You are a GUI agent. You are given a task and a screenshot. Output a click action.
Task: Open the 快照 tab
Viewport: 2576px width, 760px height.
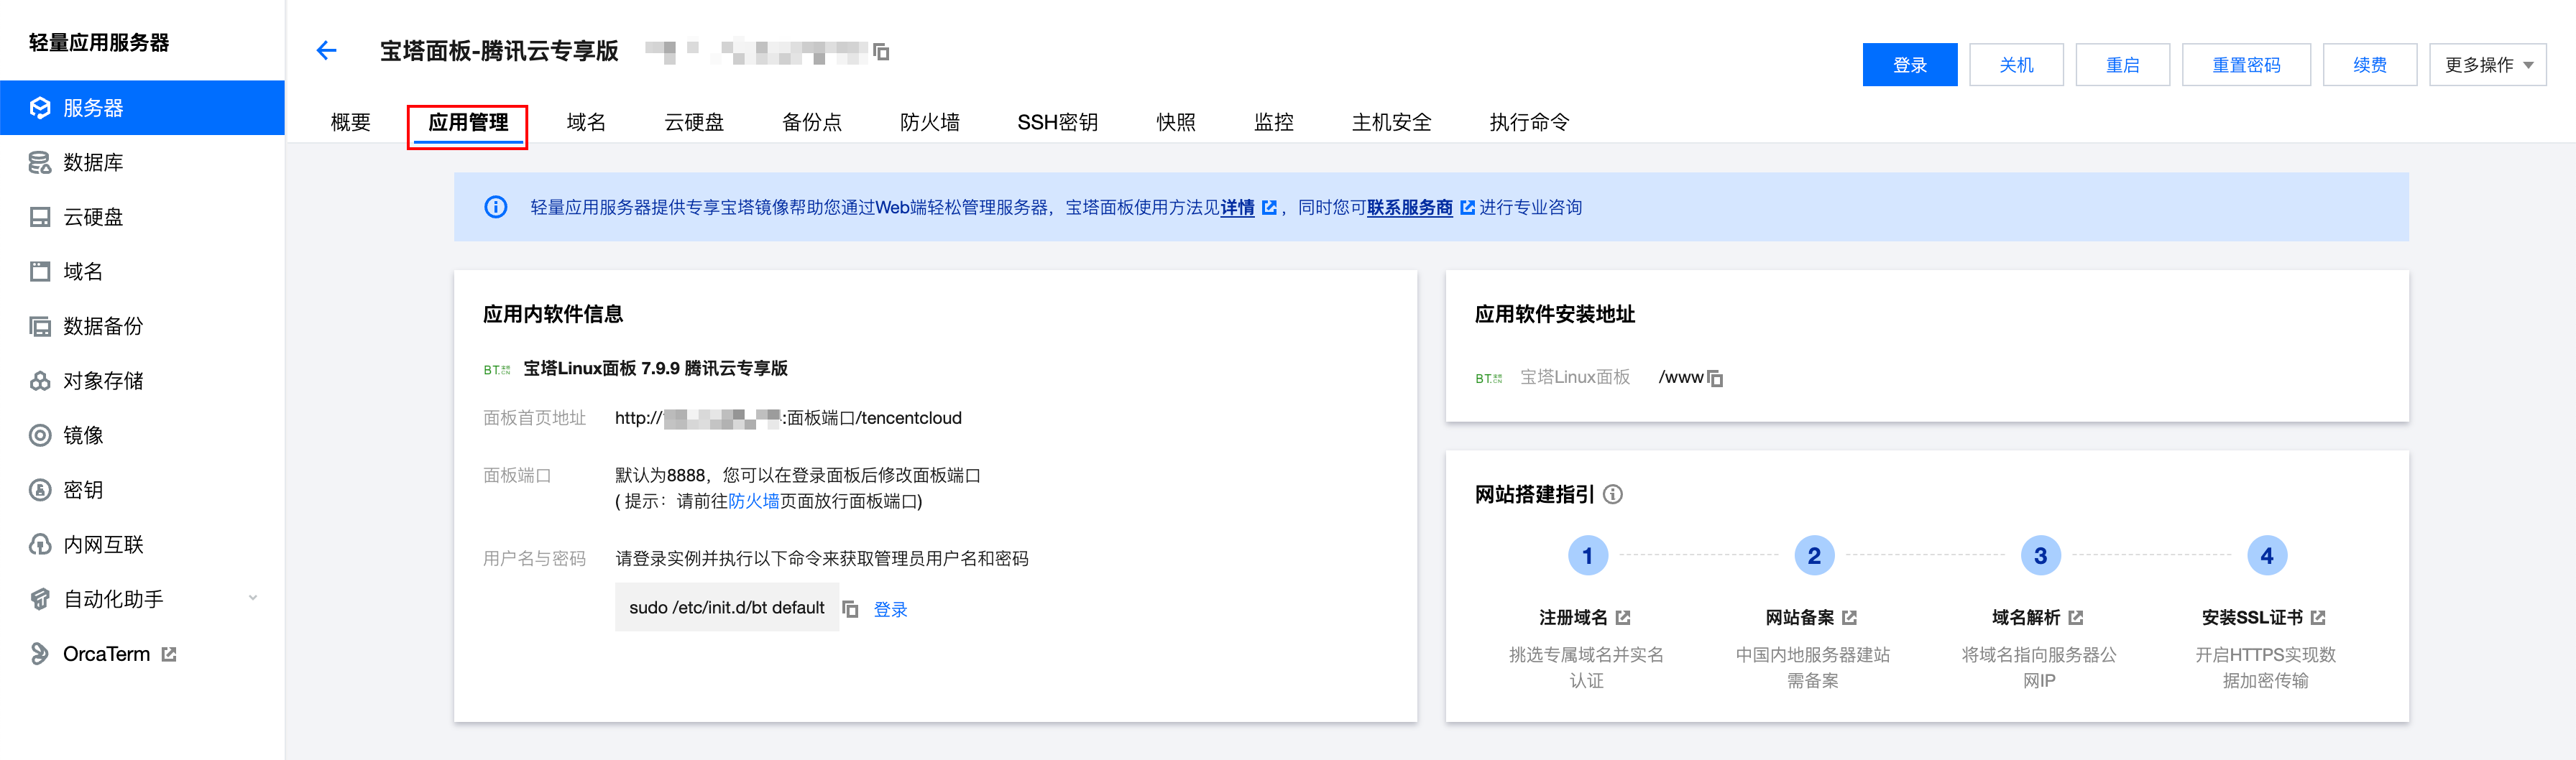pyautogui.click(x=1176, y=122)
